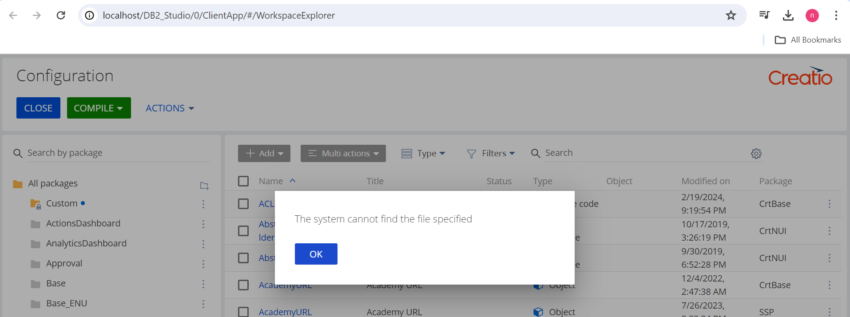Check the box for the ACL row
Image resolution: width=850 pixels, height=317 pixels.
243,204
